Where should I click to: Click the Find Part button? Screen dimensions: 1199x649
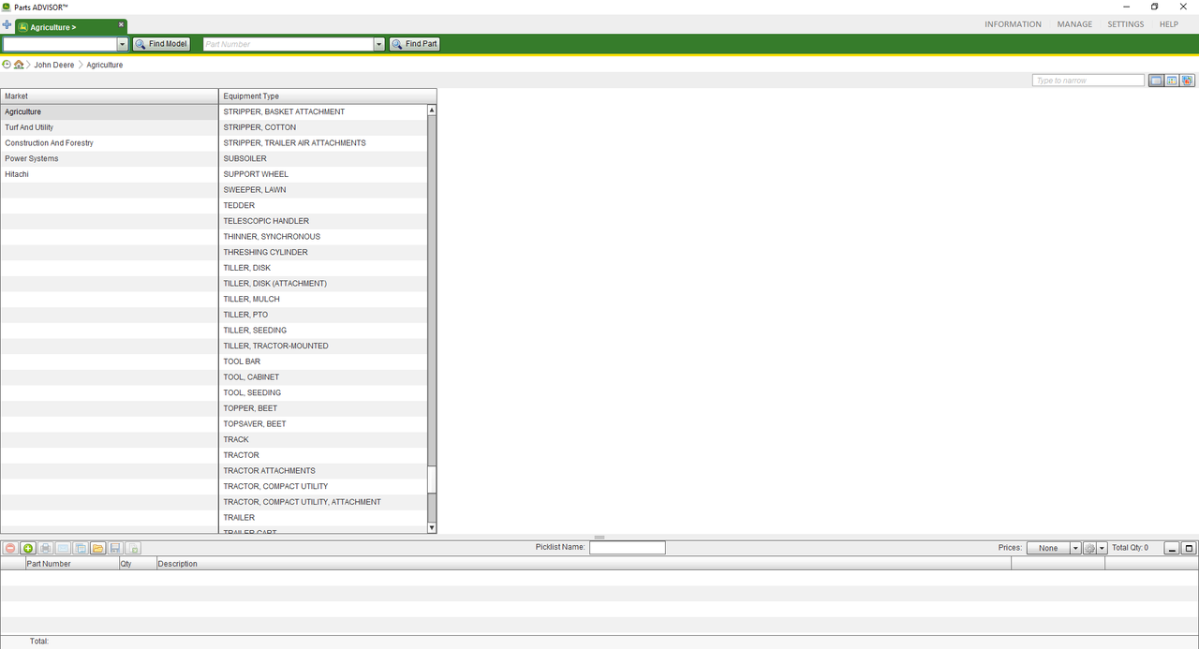coord(414,44)
